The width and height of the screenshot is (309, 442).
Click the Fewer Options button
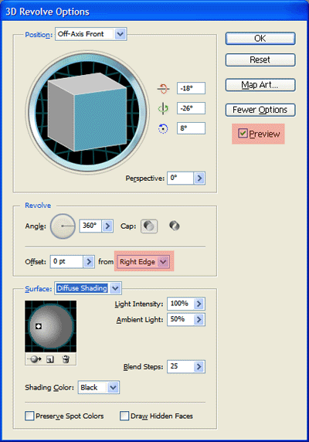click(x=260, y=110)
